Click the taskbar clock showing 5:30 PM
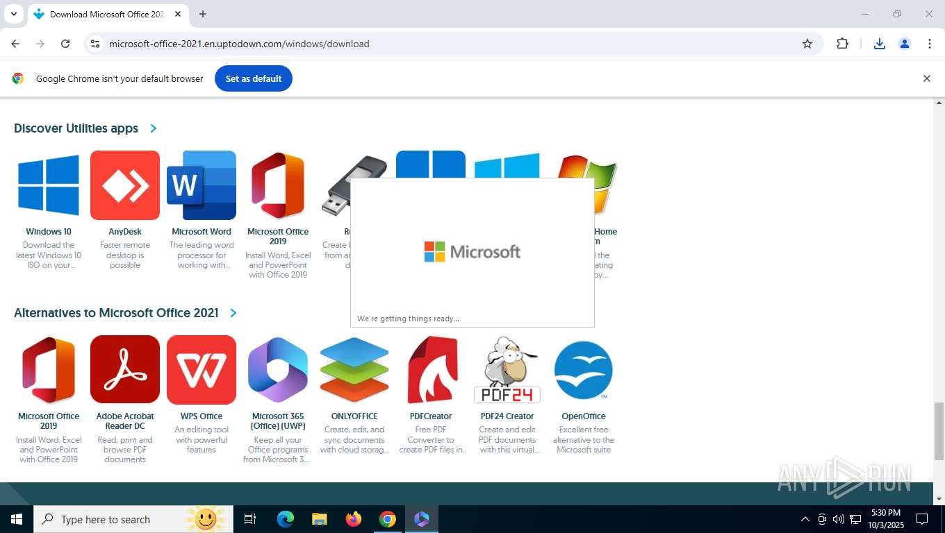 coord(885,519)
